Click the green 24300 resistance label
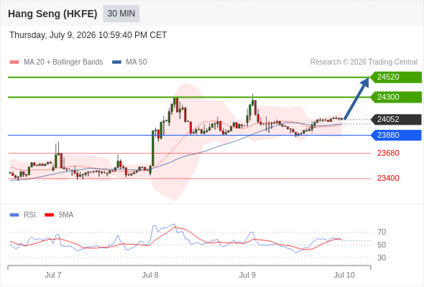 (396, 97)
